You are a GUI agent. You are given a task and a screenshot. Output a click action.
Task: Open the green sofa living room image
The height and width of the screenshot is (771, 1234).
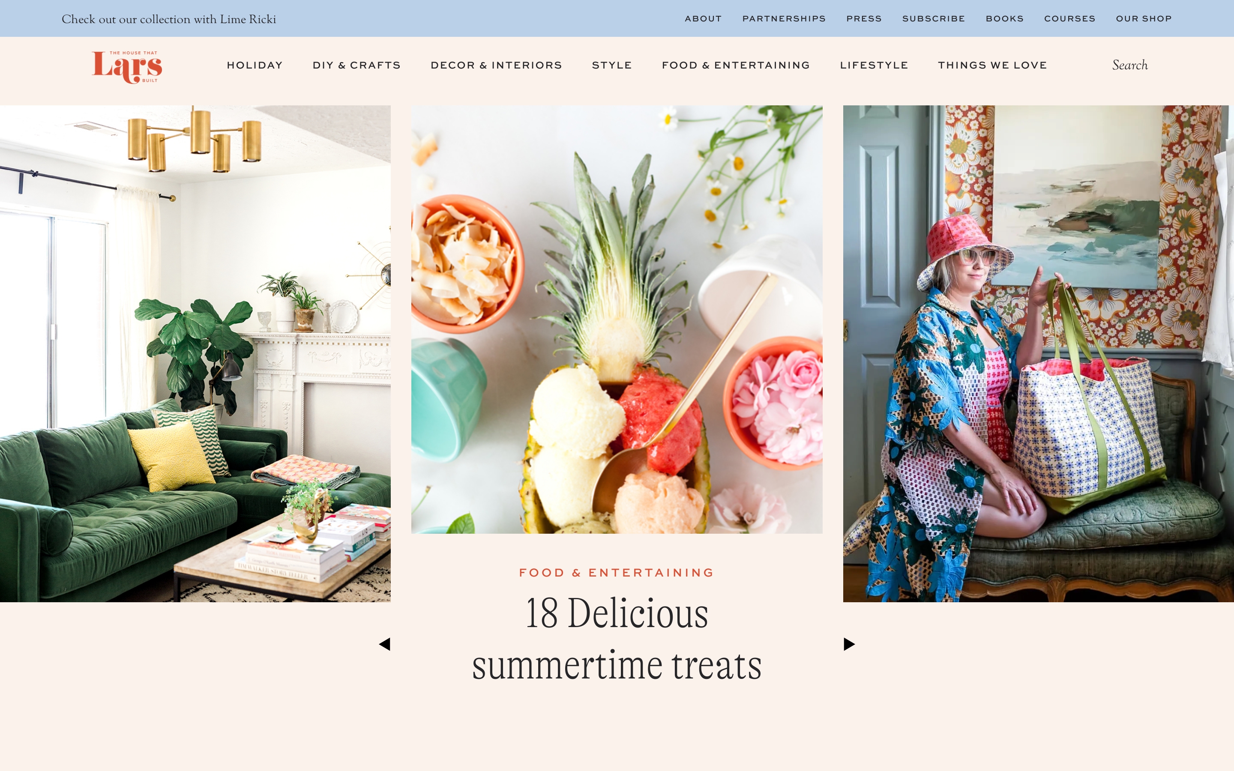pos(195,353)
